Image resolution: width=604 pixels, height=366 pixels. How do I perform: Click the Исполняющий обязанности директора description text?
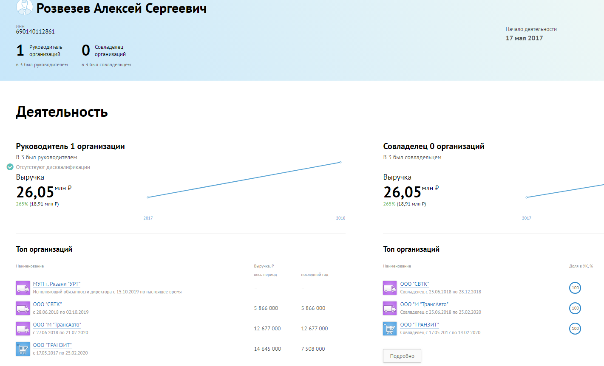(x=107, y=292)
